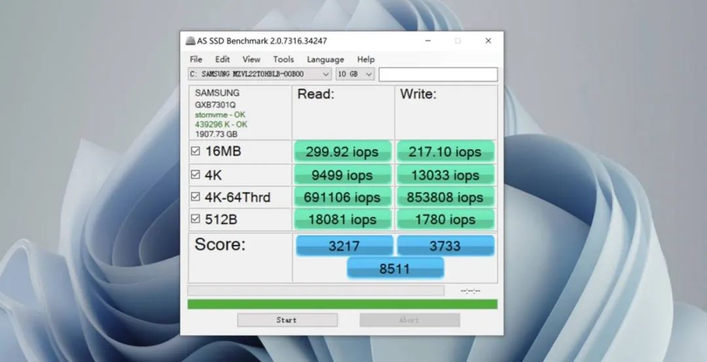This screenshot has width=707, height=362.
Task: Click the GXB7301Q firmware text
Action: [x=215, y=105]
